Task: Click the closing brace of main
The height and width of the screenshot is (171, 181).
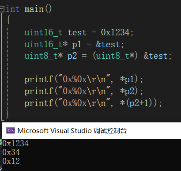Action: click(x=7, y=114)
